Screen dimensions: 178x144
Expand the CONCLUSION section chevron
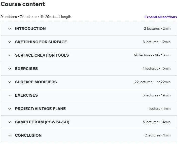[x=10, y=135]
